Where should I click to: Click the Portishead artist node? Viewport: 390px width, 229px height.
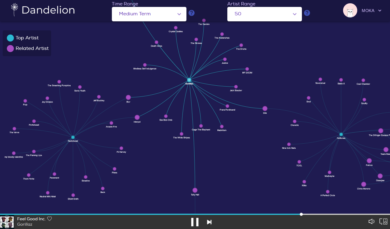click(34, 121)
